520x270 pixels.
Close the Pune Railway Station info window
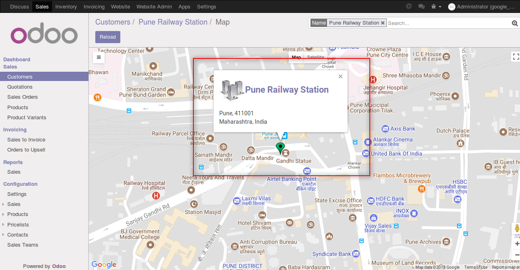340,76
